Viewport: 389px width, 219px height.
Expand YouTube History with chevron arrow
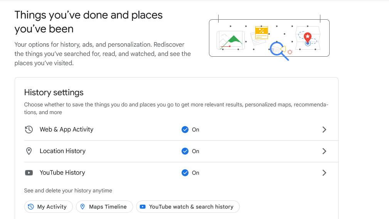coord(324,173)
